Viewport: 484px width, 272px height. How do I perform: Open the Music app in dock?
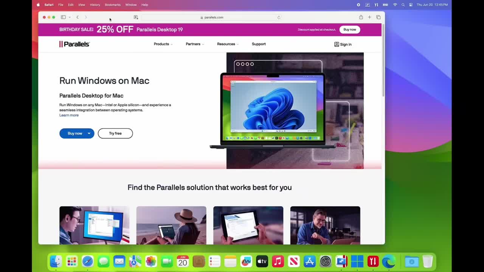point(278,261)
